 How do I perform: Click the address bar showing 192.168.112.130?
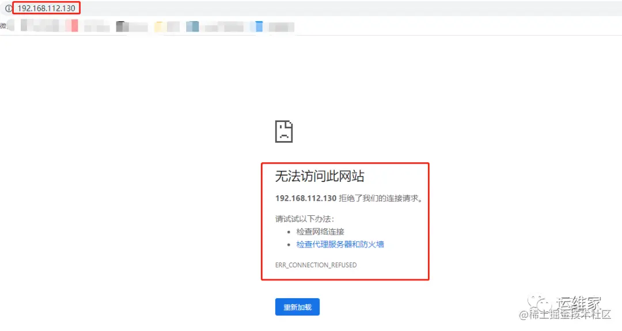pyautogui.click(x=311, y=8)
